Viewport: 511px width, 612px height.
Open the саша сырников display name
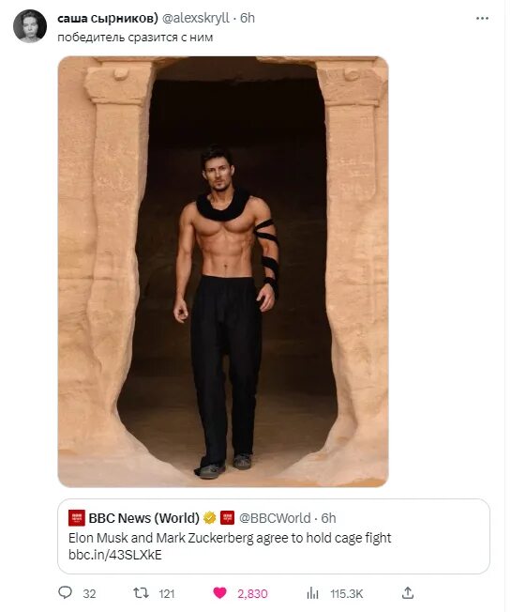pos(108,18)
